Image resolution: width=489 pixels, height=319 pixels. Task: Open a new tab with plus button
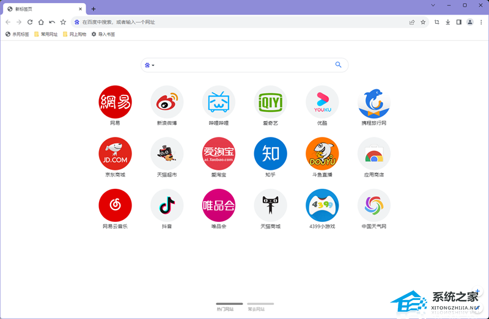click(94, 9)
